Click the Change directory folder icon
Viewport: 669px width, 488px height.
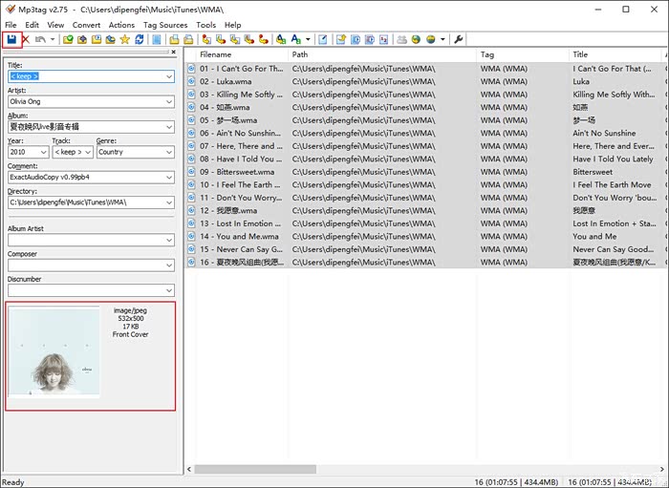(68, 39)
